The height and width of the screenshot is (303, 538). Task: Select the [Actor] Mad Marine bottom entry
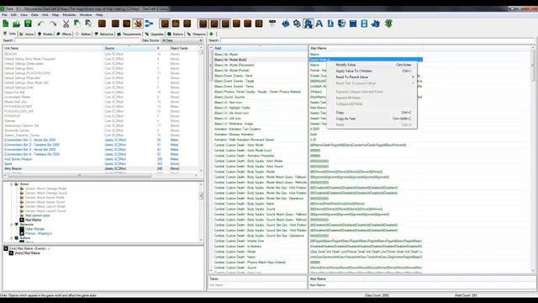point(27,253)
